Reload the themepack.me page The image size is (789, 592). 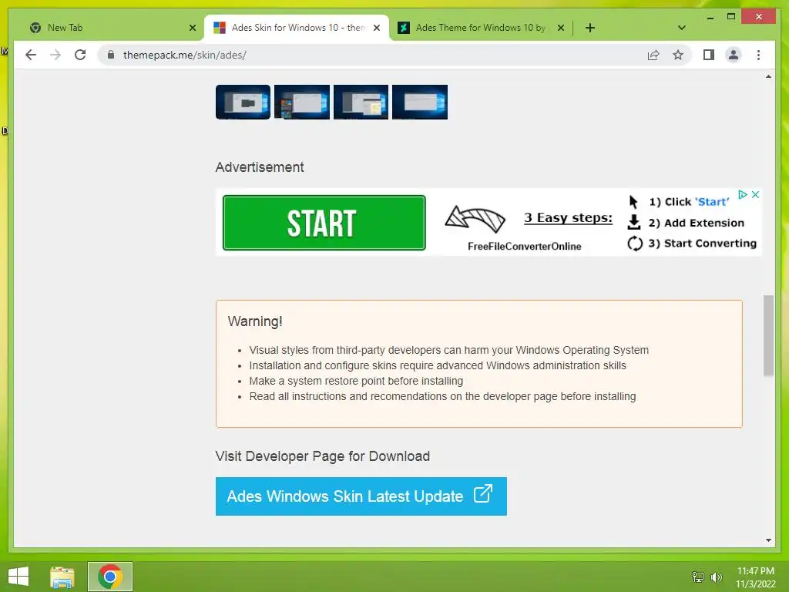pos(80,55)
